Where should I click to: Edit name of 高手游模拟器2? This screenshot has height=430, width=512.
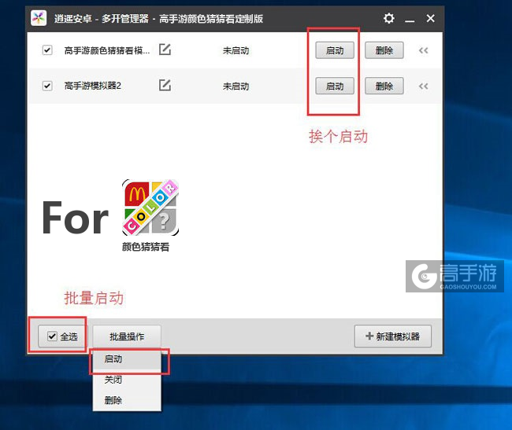click(165, 86)
